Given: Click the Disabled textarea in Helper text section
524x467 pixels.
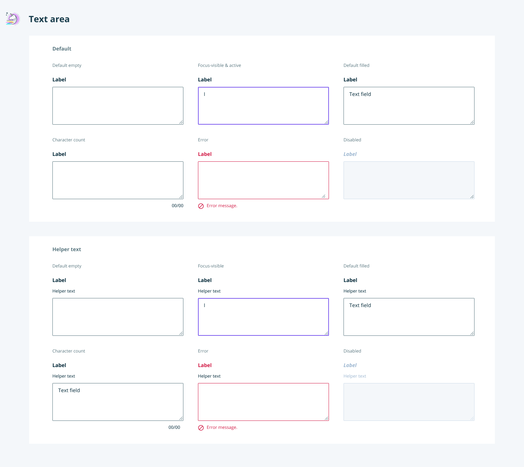Looking at the screenshot, I should (409, 402).
